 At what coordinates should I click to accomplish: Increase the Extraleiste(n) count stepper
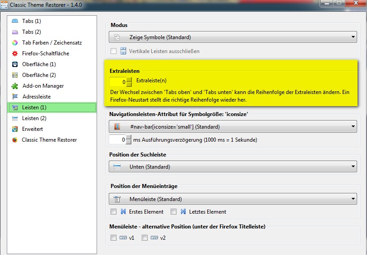129,80
